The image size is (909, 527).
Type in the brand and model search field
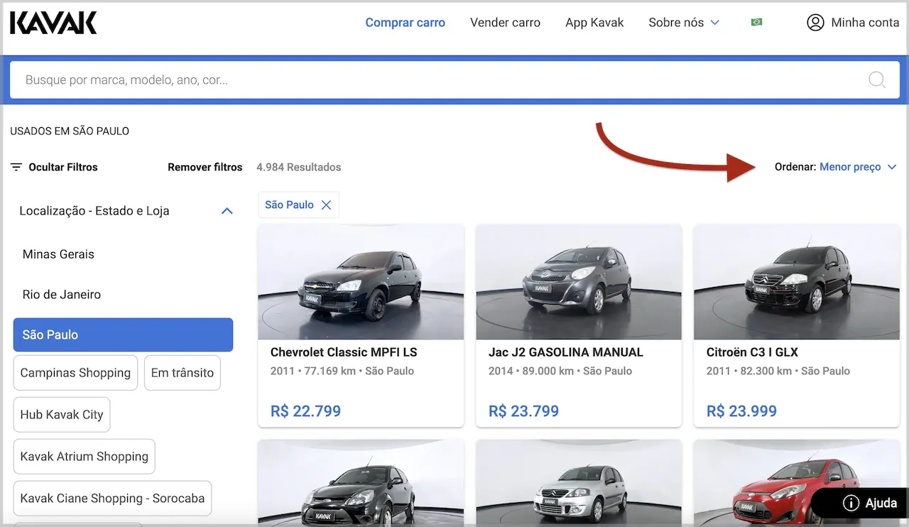(x=426, y=80)
